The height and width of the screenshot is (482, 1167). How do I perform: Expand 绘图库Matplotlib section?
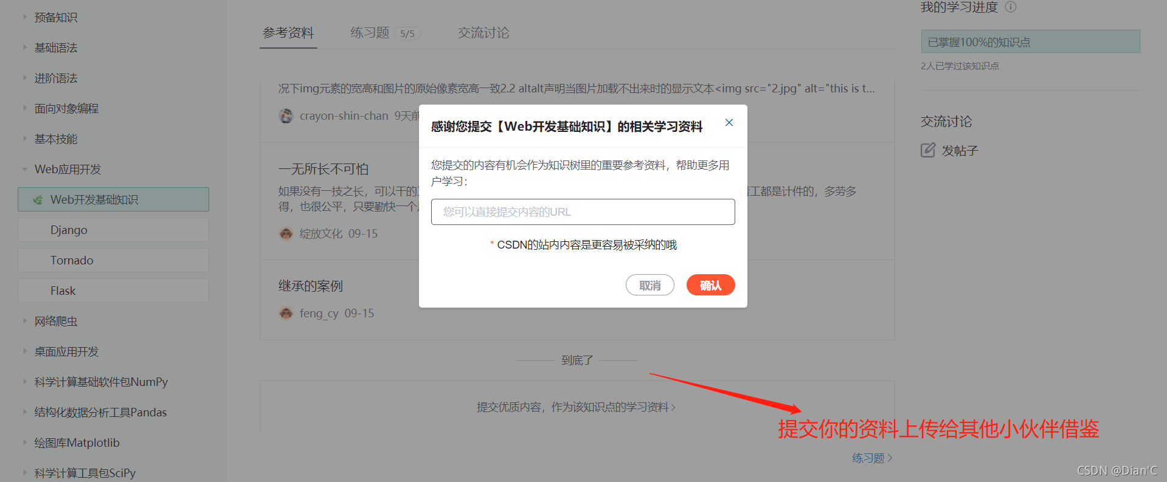(25, 442)
